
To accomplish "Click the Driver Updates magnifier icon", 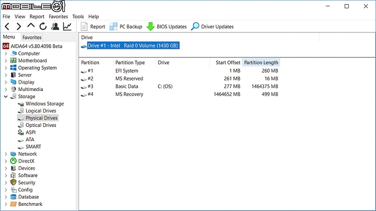I will tap(195, 26).
